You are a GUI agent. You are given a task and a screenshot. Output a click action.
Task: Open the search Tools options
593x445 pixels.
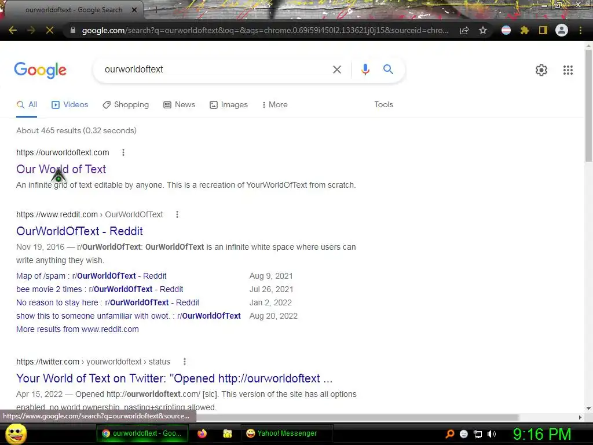(x=383, y=104)
